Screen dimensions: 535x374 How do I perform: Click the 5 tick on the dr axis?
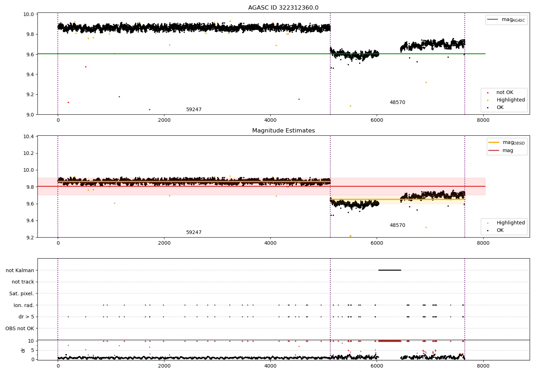click(x=32, y=350)
